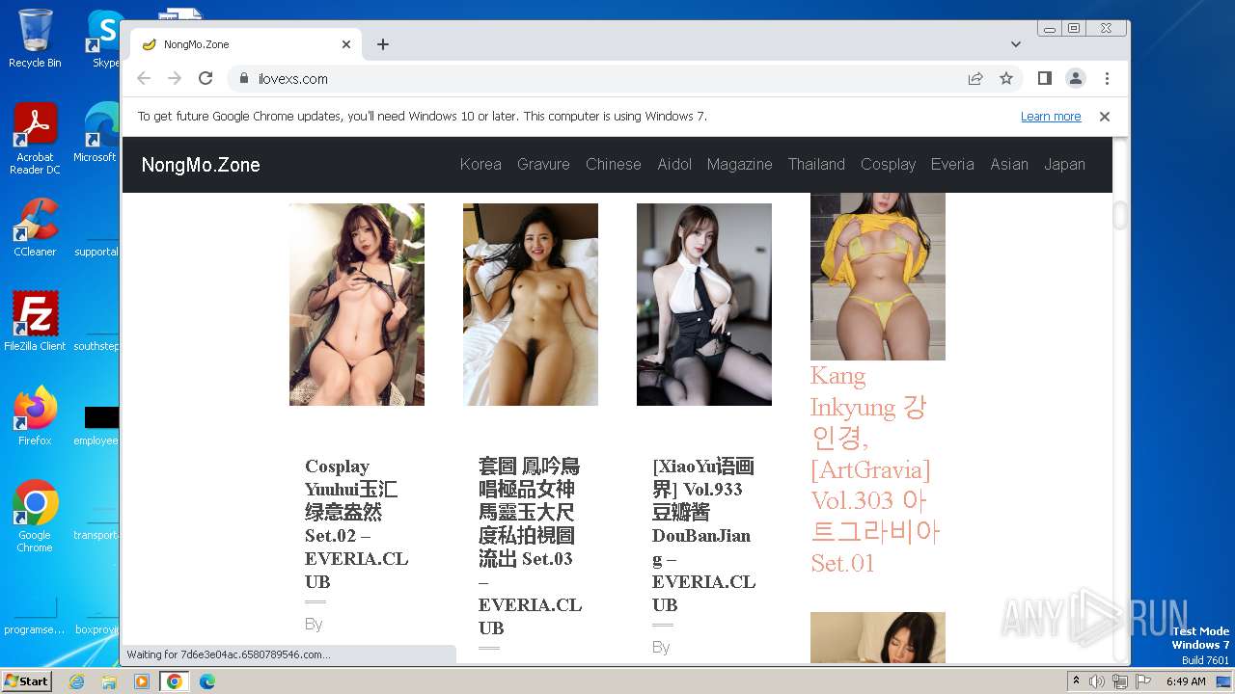1235x694 pixels.
Task: Open Windows Media Player taskbar icon
Action: tap(142, 681)
